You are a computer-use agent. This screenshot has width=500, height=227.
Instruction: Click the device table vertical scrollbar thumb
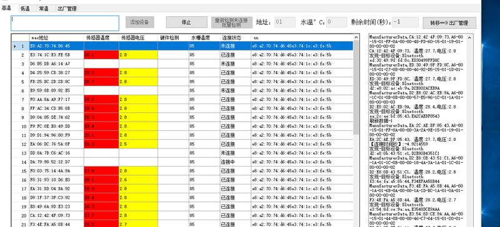click(x=356, y=87)
